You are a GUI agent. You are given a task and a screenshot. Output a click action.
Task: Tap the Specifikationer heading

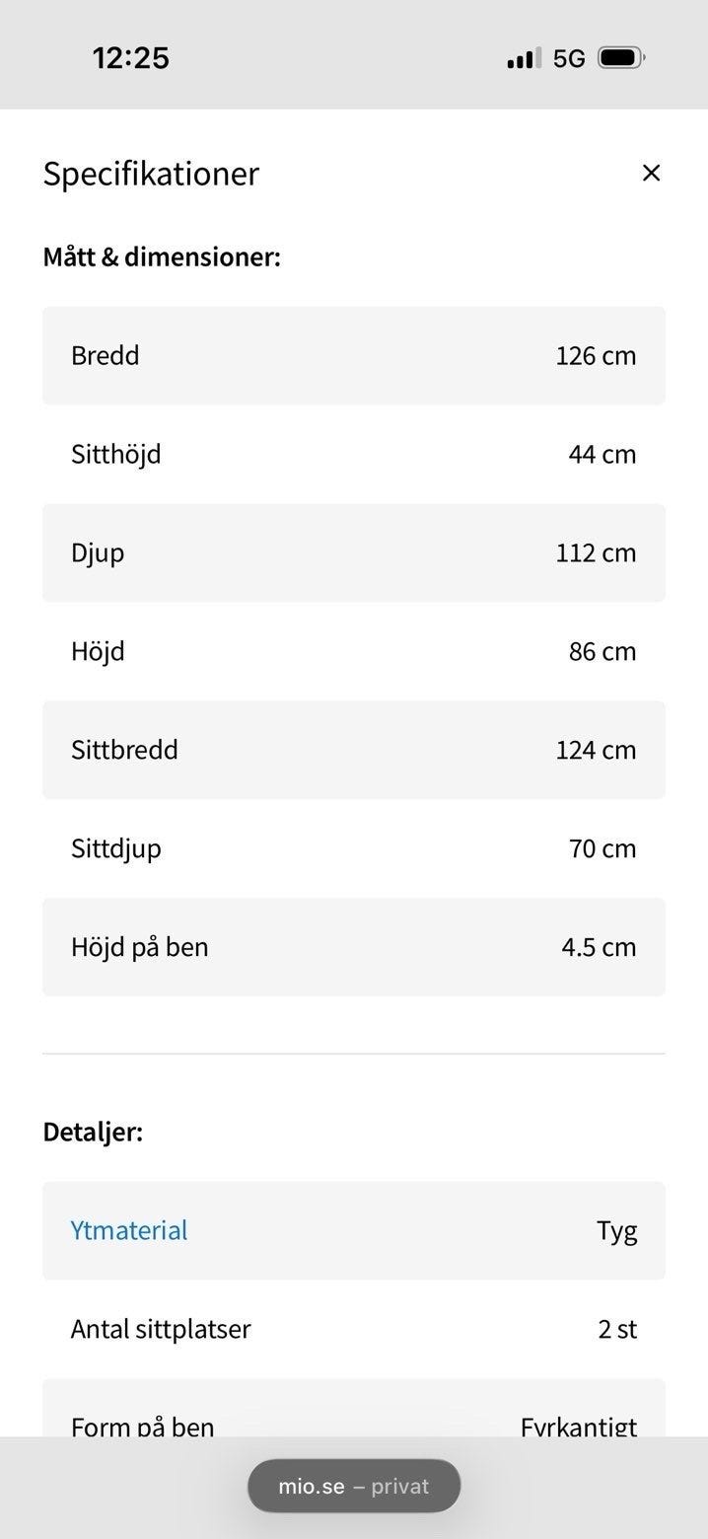tap(151, 174)
